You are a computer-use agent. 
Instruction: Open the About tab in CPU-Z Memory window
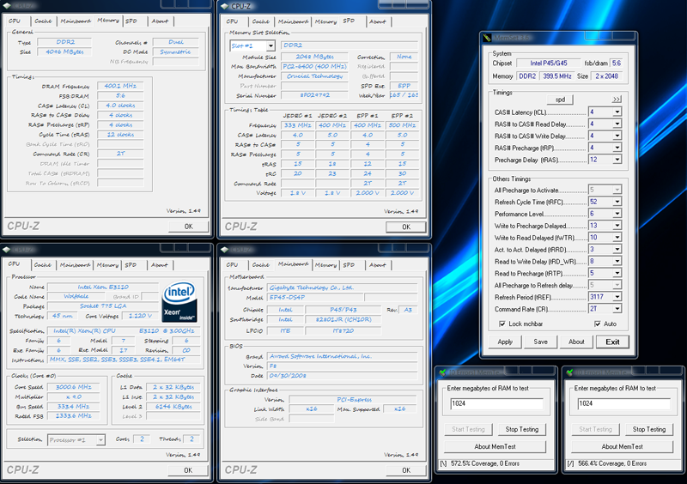point(160,21)
